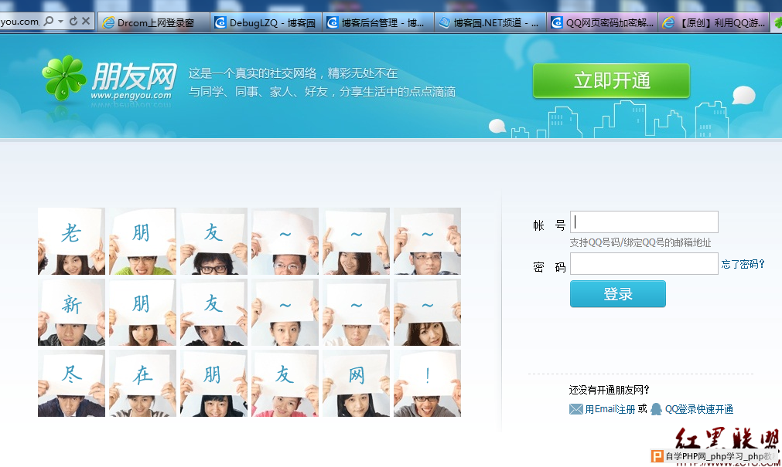The image size is (782, 467).
Task: Click the 朋友网 logo text
Action: pos(134,76)
